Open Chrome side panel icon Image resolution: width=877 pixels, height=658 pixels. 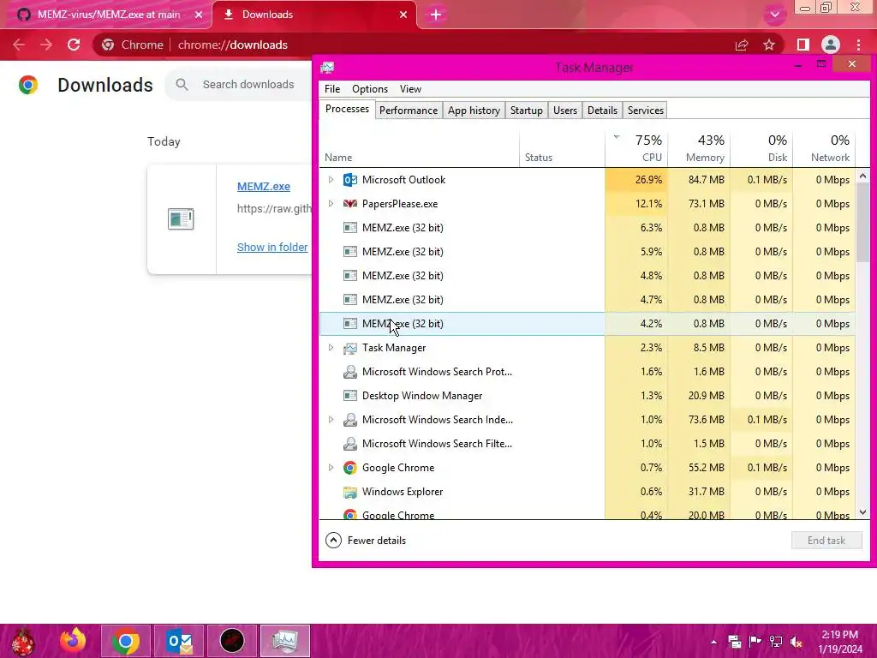(x=802, y=45)
